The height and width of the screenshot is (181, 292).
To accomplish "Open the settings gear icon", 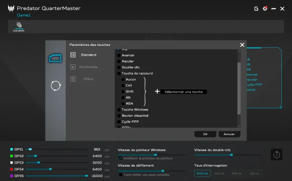I will (x=265, y=9).
